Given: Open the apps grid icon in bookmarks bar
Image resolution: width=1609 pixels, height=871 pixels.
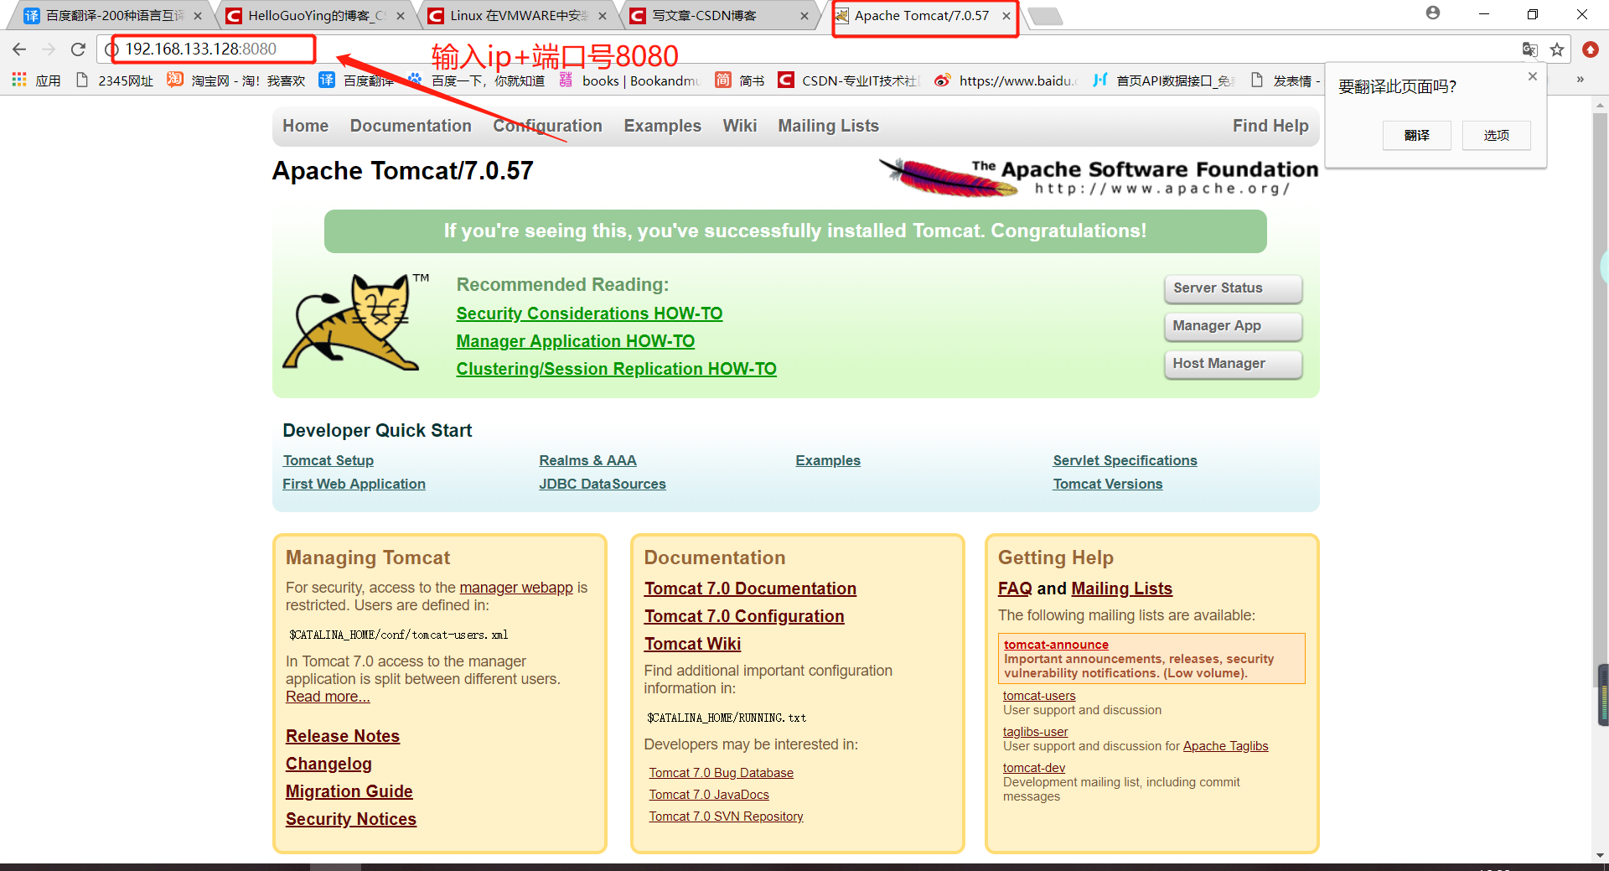Looking at the screenshot, I should coord(19,80).
